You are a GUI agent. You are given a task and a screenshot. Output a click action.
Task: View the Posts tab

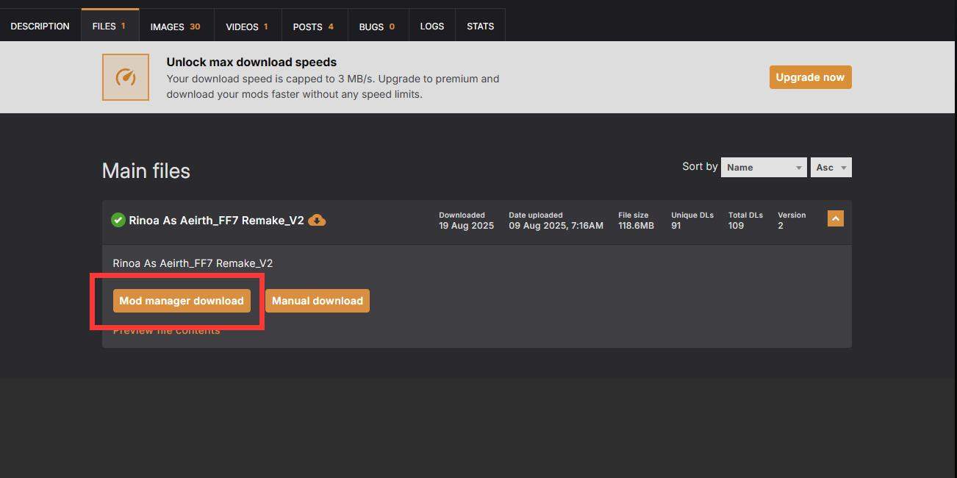pos(313,26)
